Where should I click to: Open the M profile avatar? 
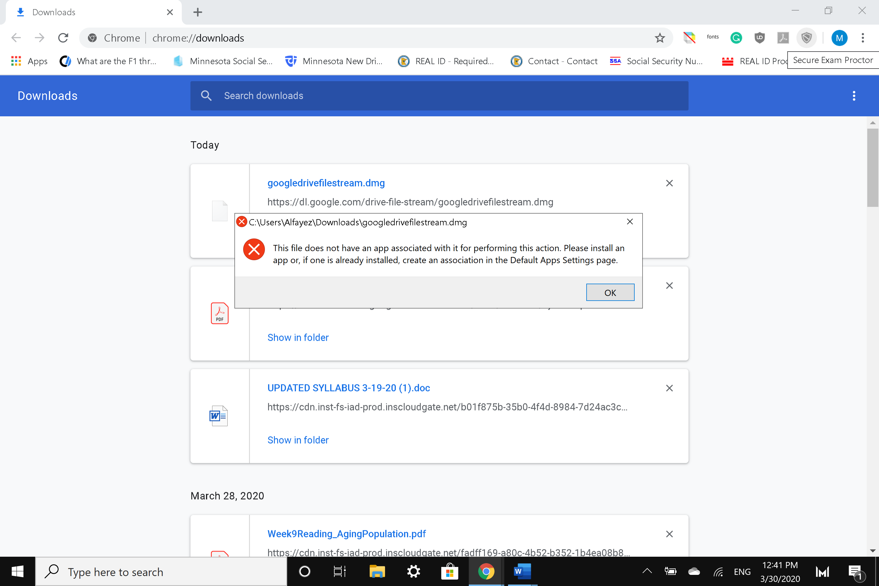pyautogui.click(x=839, y=38)
